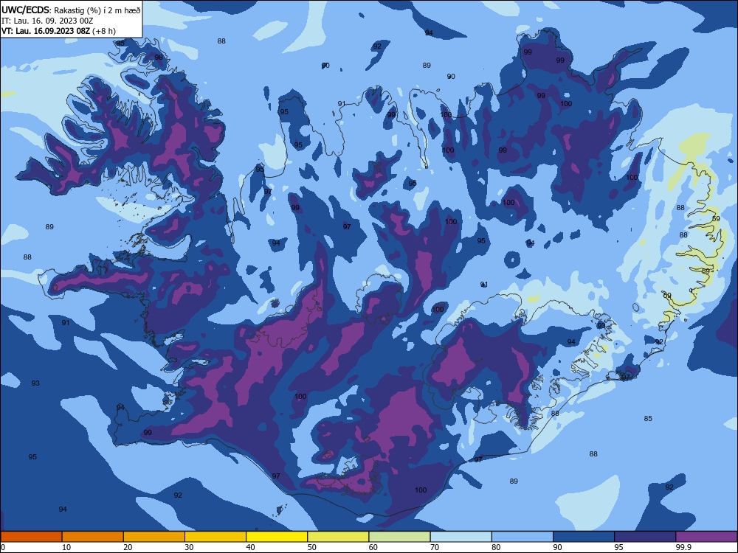Click the legend label '99.9'
This screenshot has height=553, width=738.
(x=683, y=547)
